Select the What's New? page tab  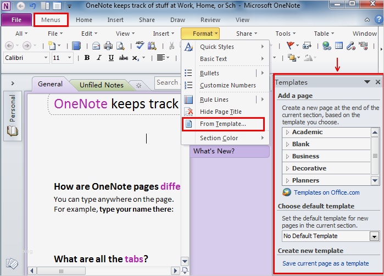click(x=230, y=151)
